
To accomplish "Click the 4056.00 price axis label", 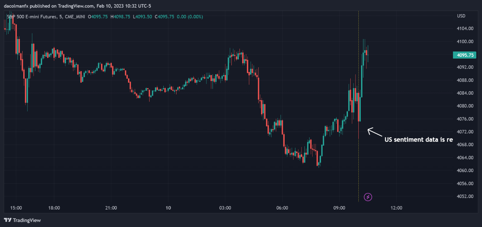I will point(465,184).
